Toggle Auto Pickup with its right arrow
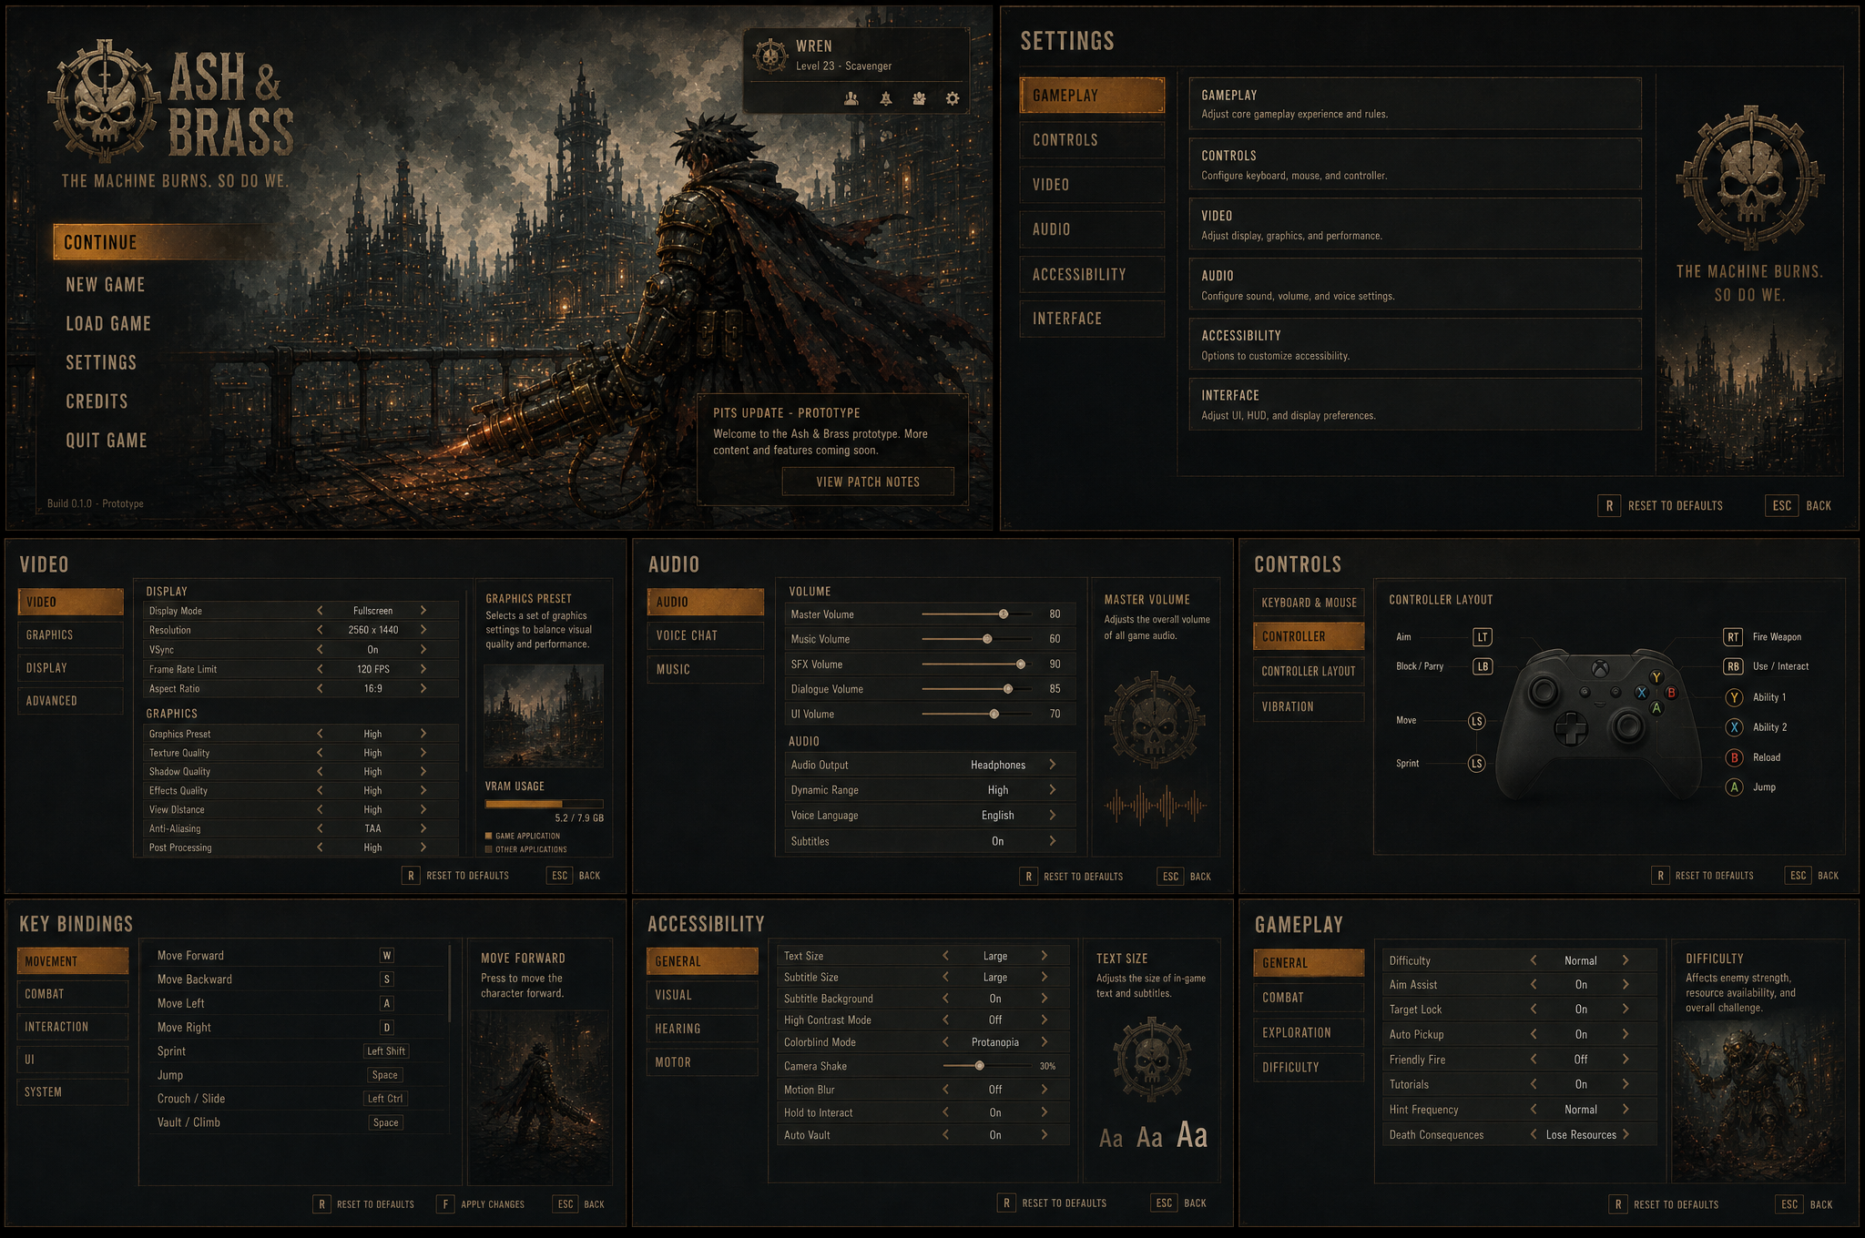 tap(1625, 1034)
